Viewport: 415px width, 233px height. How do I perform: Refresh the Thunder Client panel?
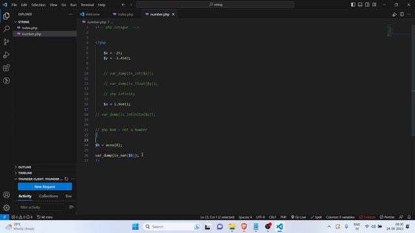pos(66,179)
